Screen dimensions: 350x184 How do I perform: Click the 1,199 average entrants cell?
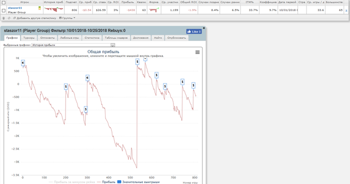(170, 10)
